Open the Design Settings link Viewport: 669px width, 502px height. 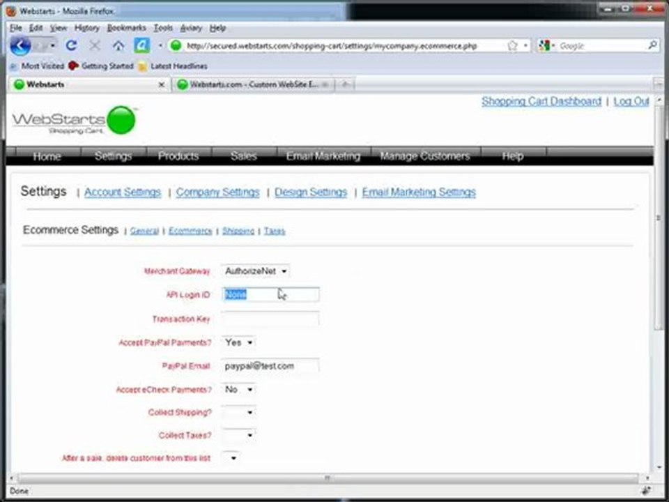coord(311,192)
